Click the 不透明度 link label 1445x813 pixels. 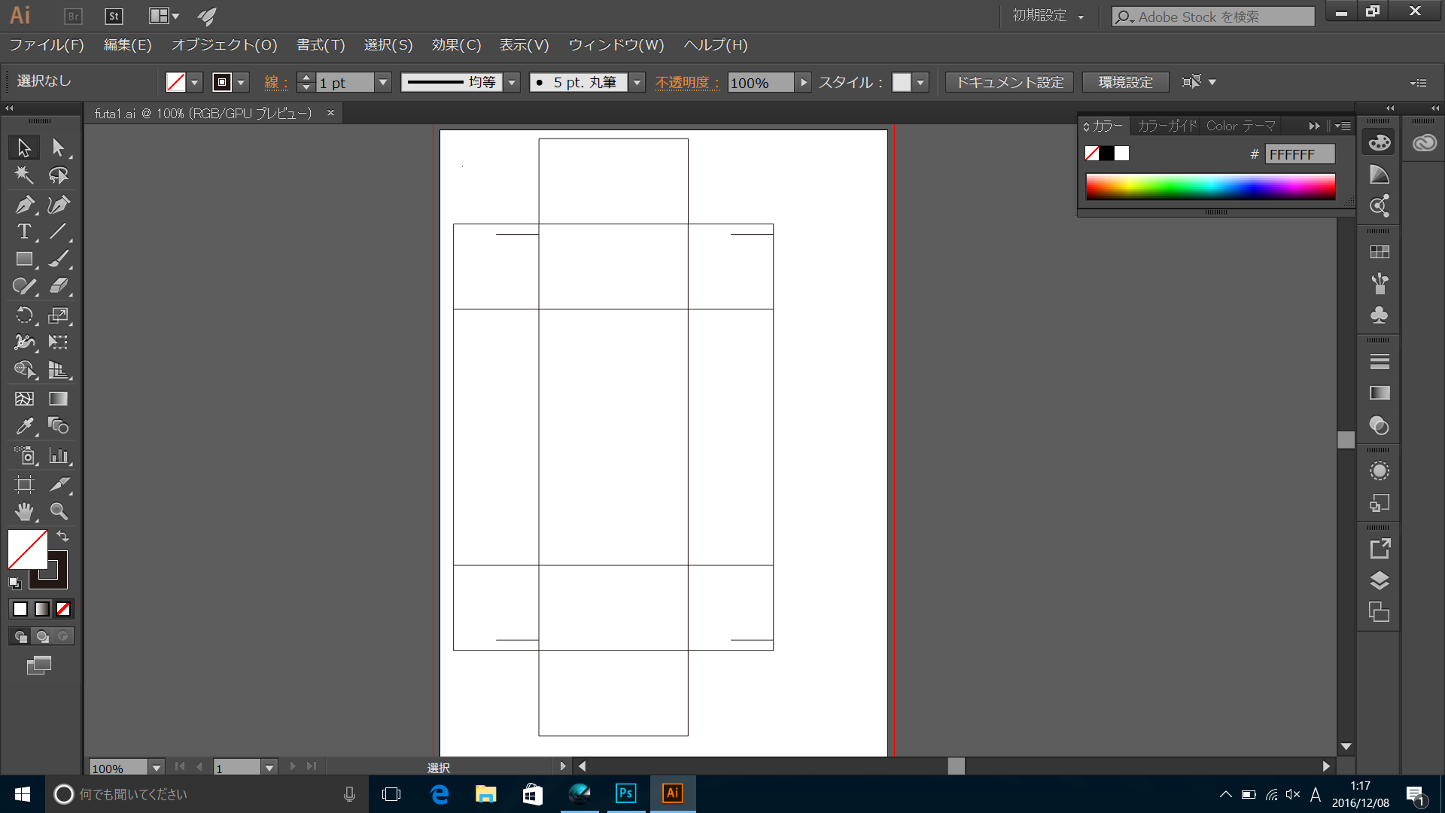pos(686,83)
